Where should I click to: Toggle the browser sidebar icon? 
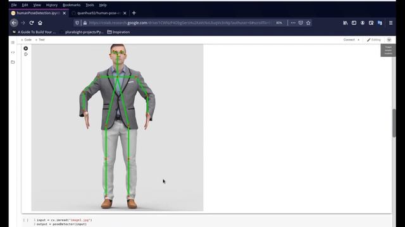click(x=354, y=23)
